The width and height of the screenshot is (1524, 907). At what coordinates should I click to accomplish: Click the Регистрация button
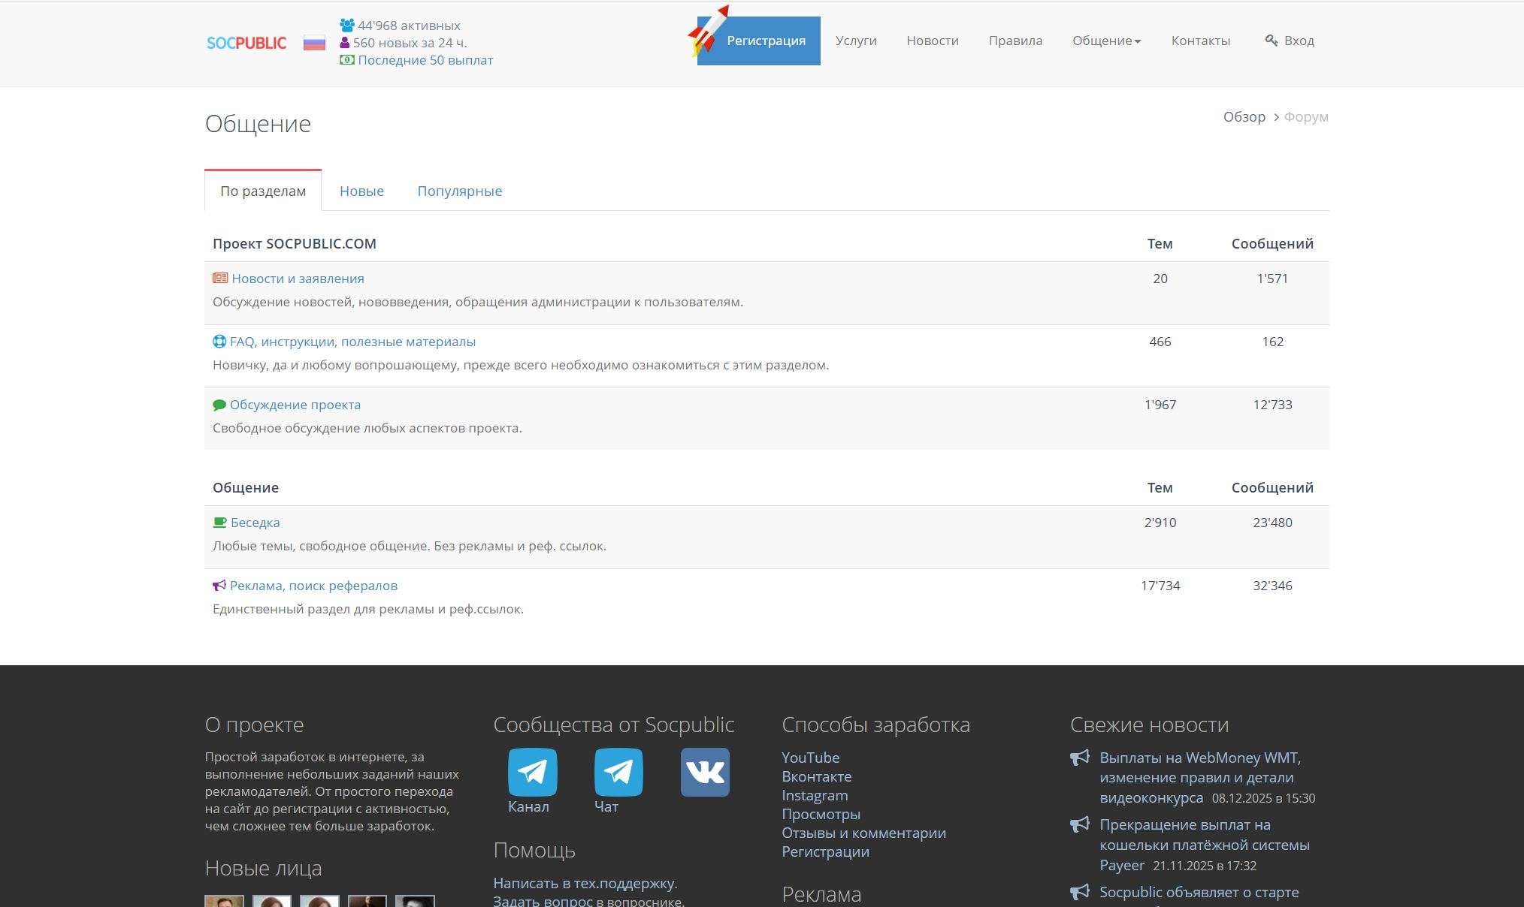(x=765, y=41)
